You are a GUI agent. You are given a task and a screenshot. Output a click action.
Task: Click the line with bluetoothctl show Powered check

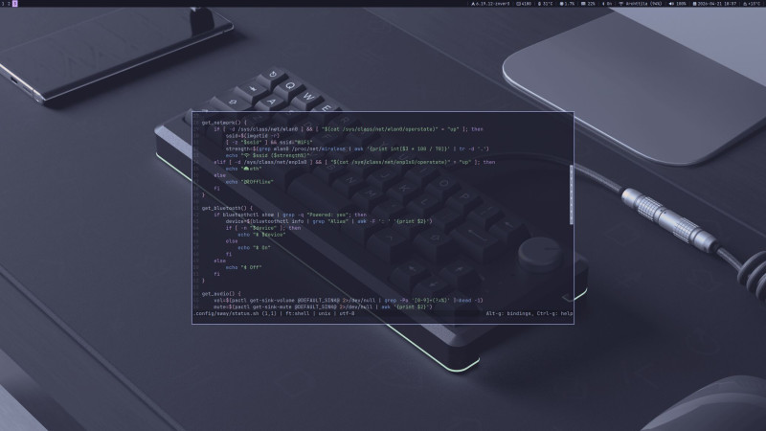[290, 215]
